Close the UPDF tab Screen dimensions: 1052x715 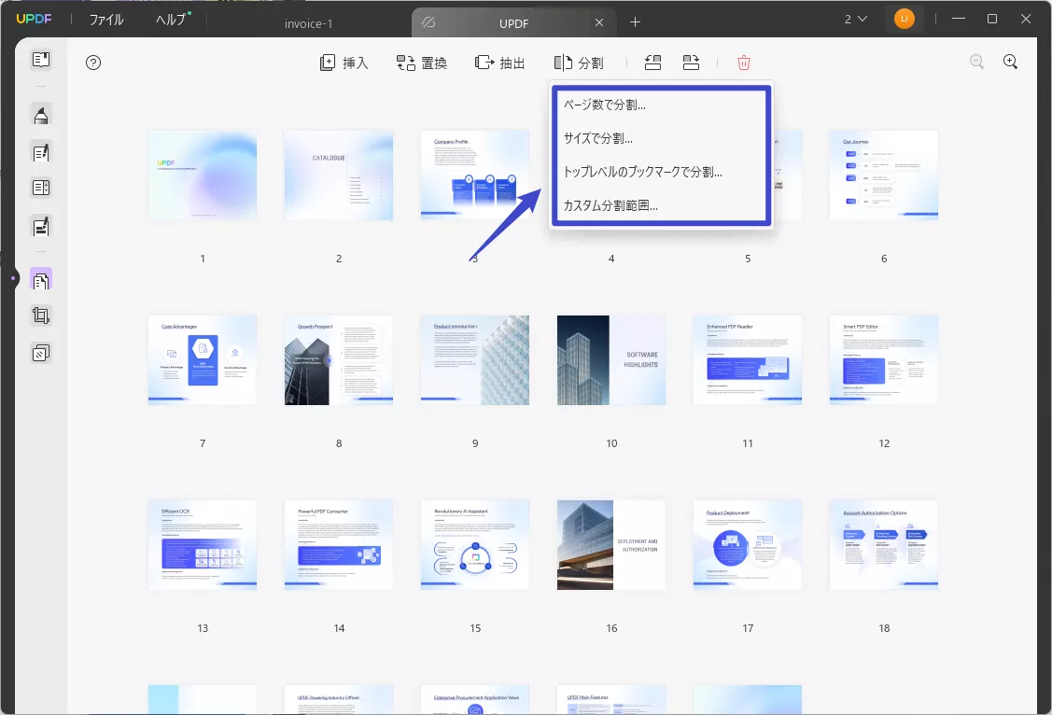point(599,22)
